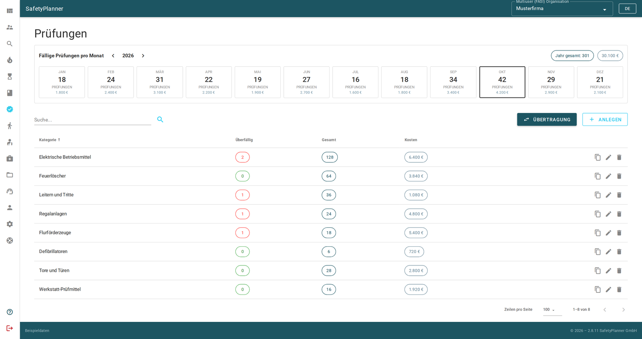Open the help question-mark sidebar icon
Screen dimensions: 642x339
pyautogui.click(x=10, y=312)
